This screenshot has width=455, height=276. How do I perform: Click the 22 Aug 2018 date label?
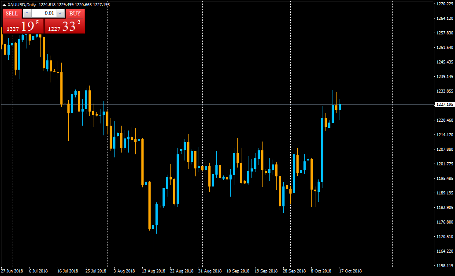[181, 271]
